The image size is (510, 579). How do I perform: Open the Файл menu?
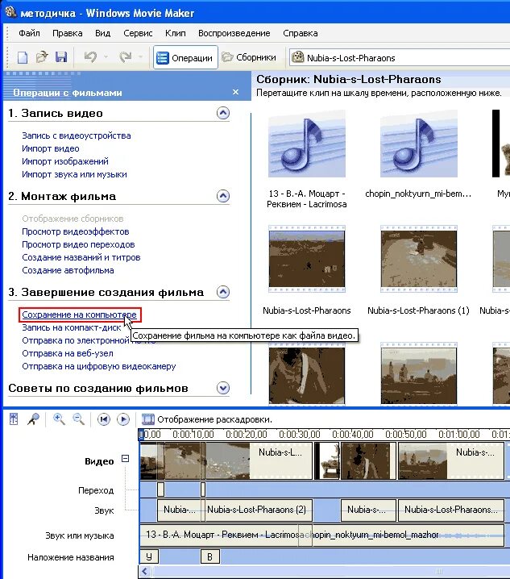[x=29, y=33]
